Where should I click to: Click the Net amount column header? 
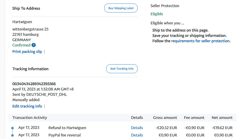pyautogui.click(x=222, y=118)
